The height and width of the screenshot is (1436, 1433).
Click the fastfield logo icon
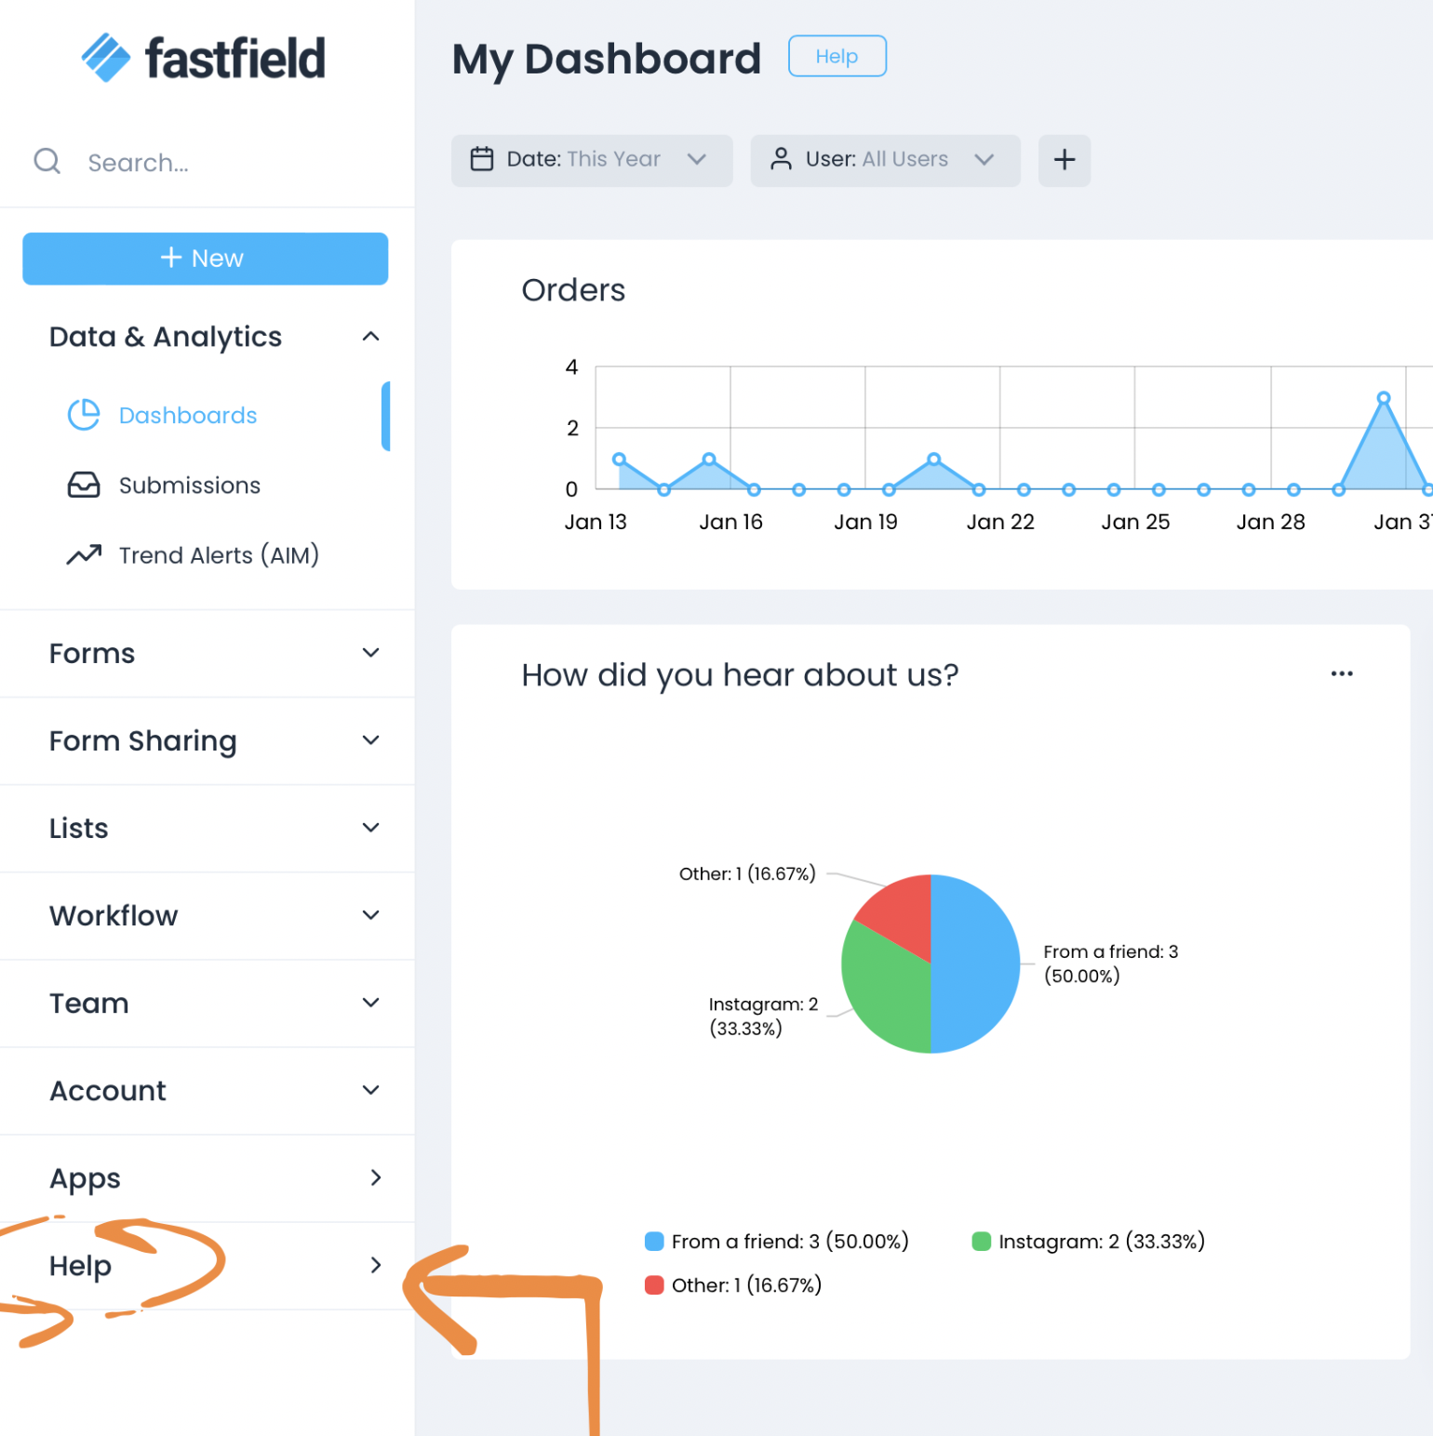tap(106, 58)
